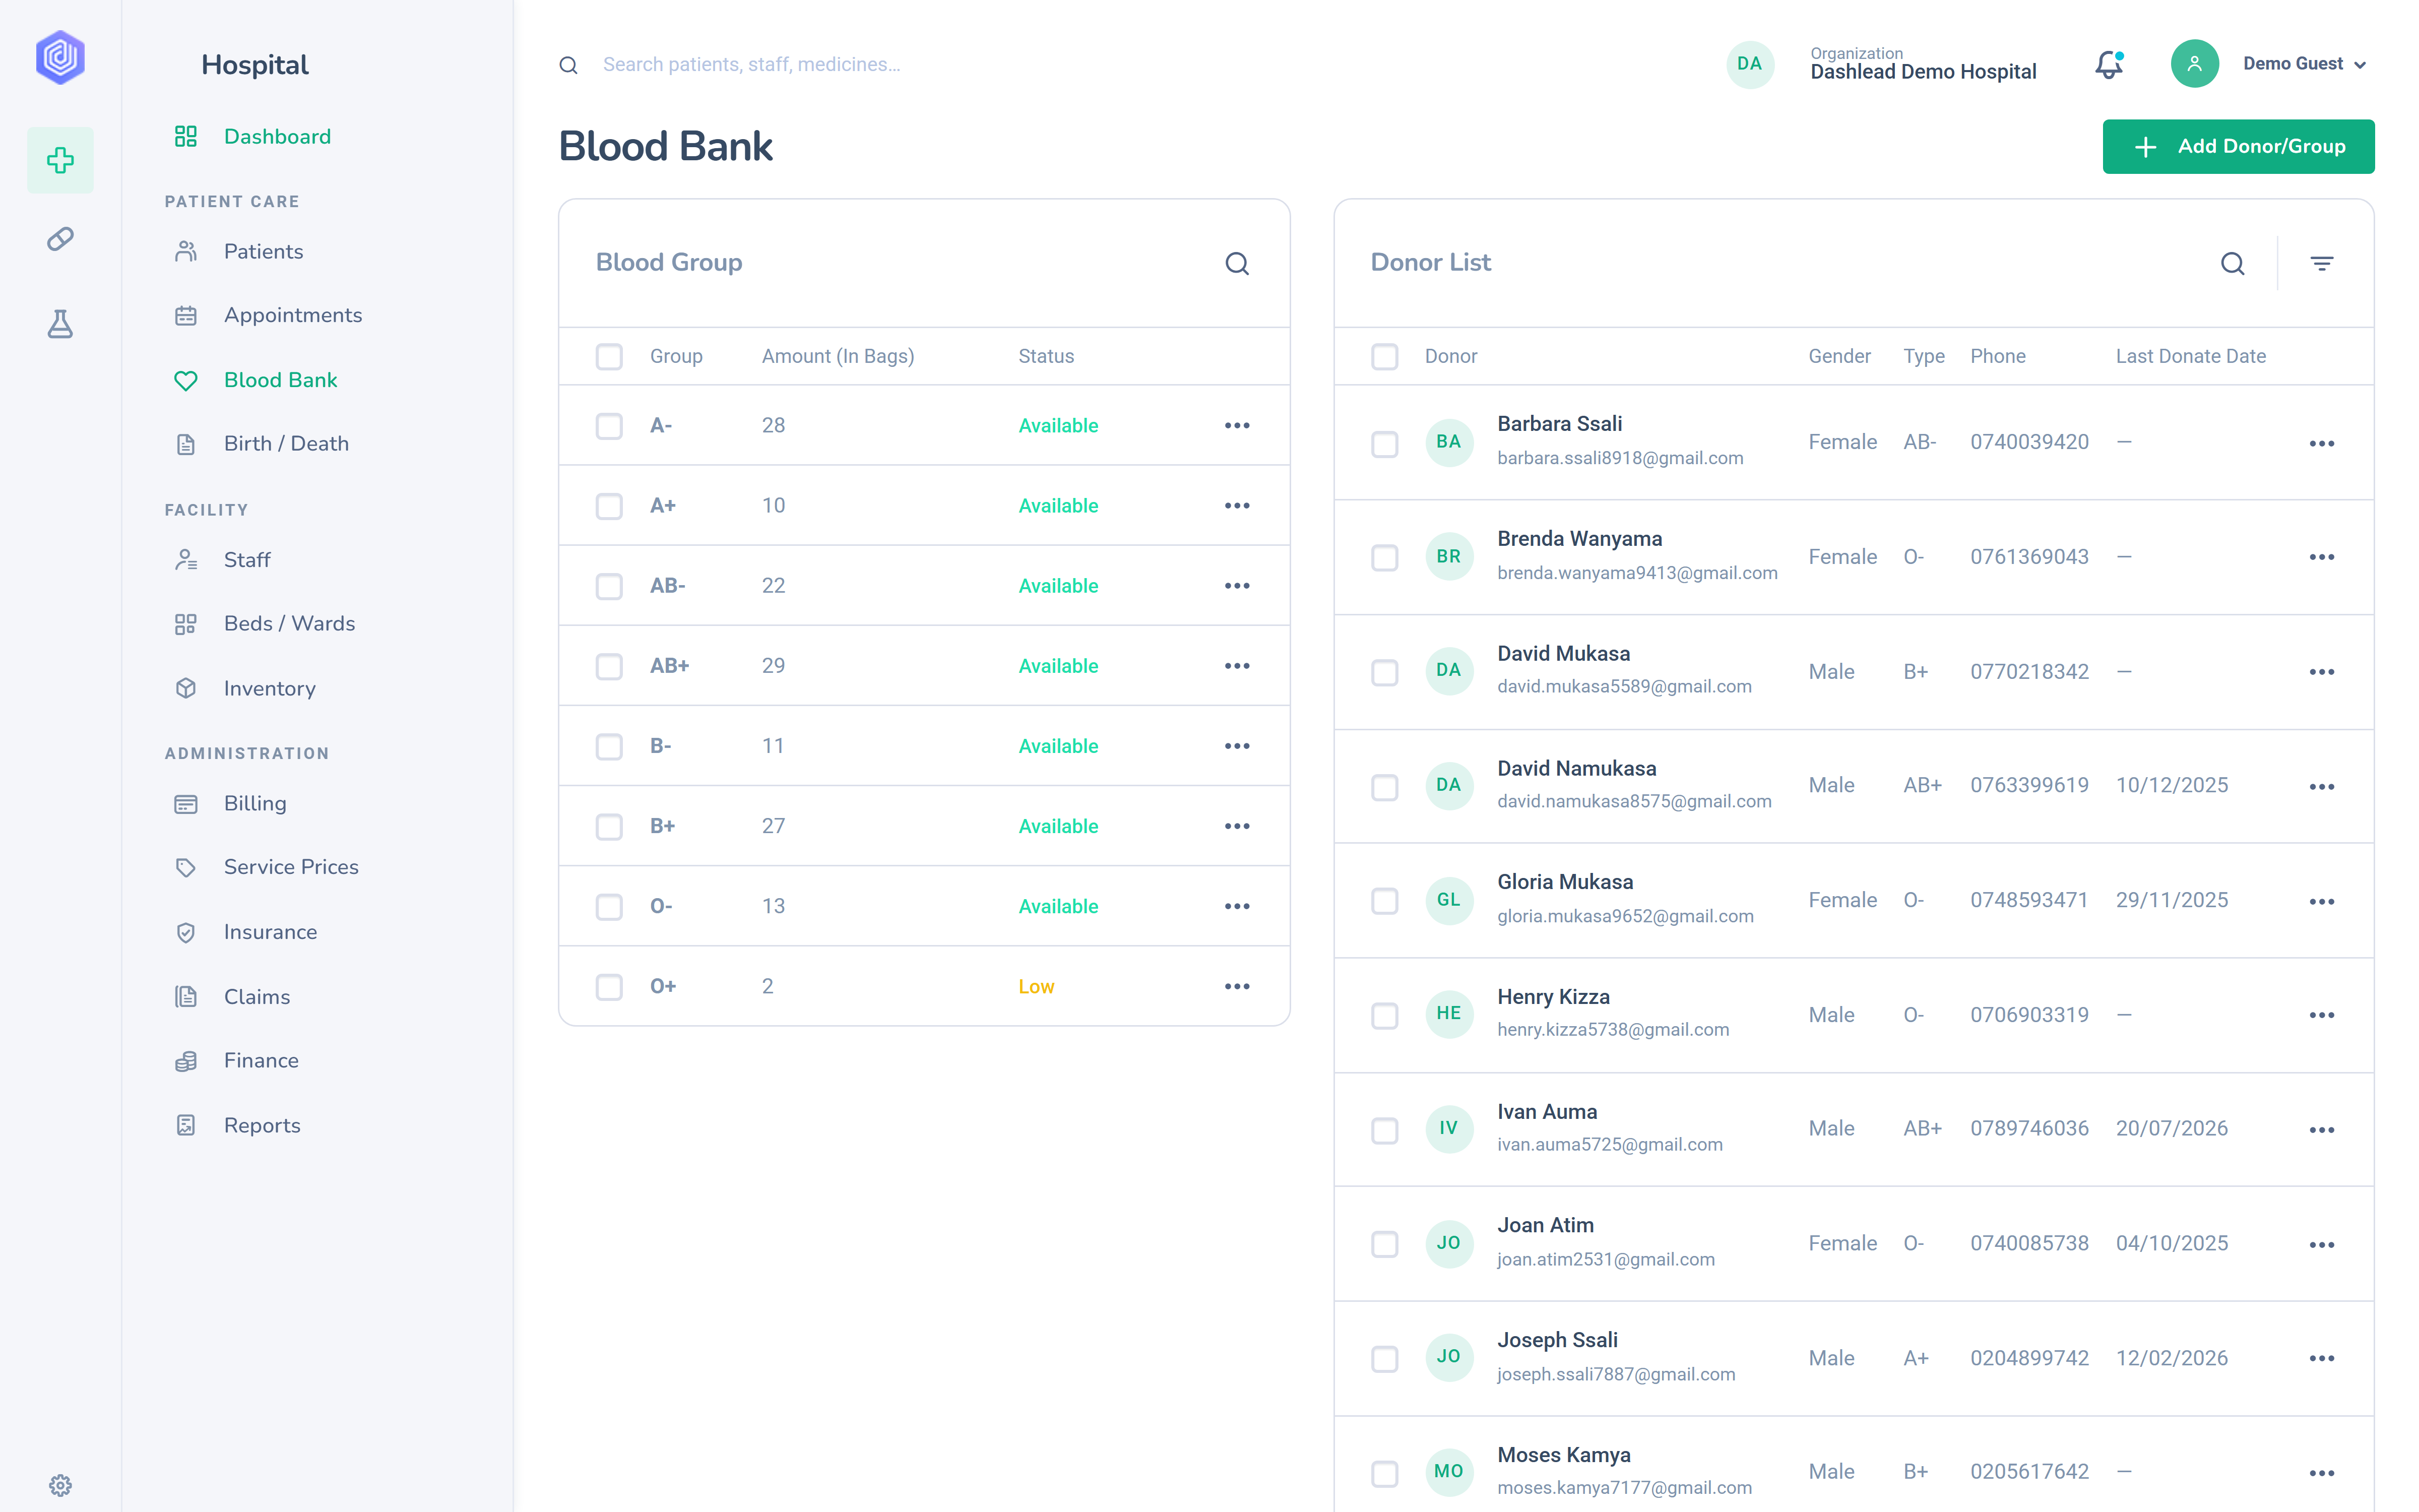2419x1512 pixels.
Task: Open Insurance menu item
Action: [x=270, y=932]
